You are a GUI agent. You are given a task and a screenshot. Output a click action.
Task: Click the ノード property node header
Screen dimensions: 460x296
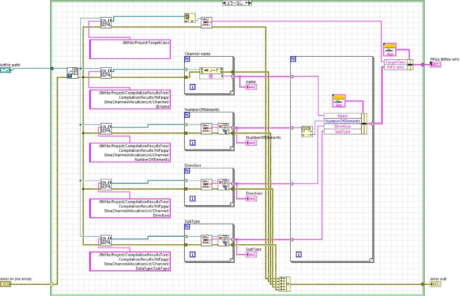point(211,71)
